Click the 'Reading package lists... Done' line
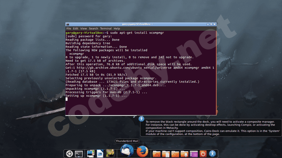 click(93, 40)
